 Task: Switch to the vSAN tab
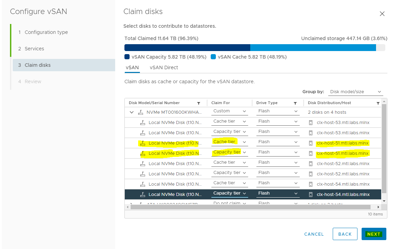pos(132,67)
